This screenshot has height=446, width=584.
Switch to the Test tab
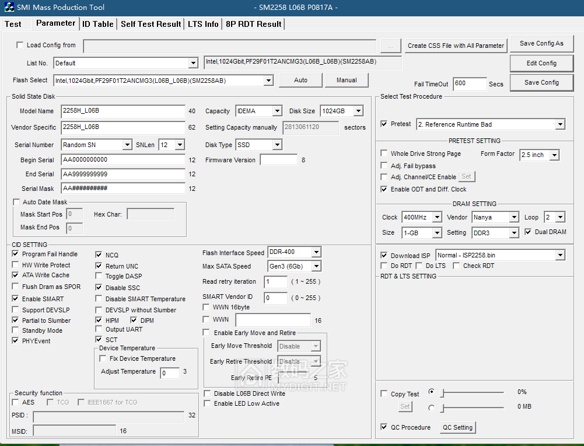(x=15, y=24)
